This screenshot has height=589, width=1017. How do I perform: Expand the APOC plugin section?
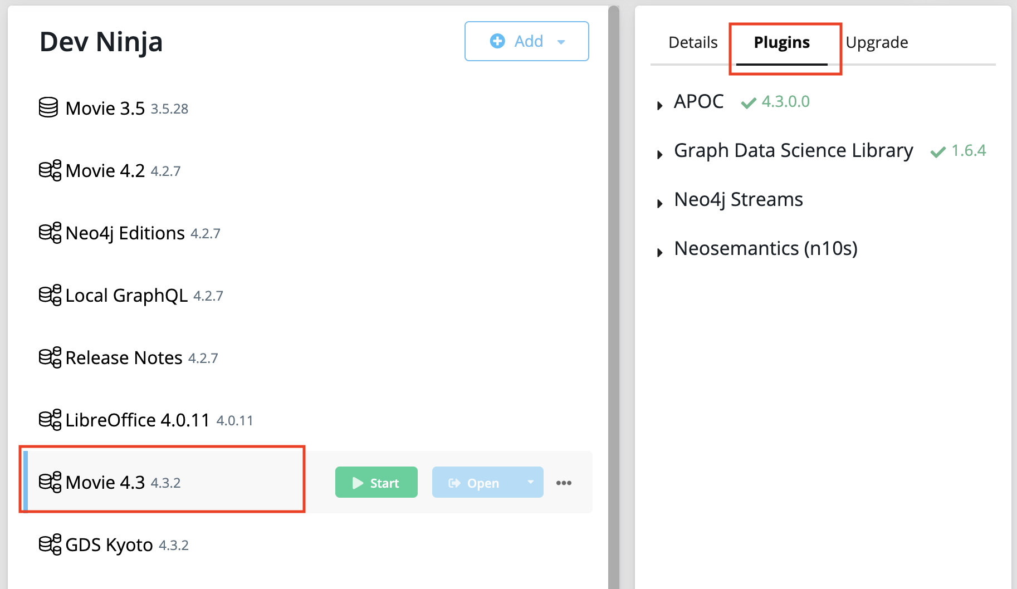[x=660, y=105]
